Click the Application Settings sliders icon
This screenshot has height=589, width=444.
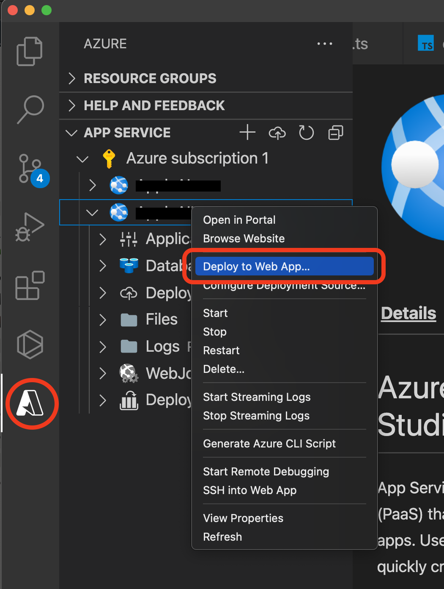tap(129, 239)
